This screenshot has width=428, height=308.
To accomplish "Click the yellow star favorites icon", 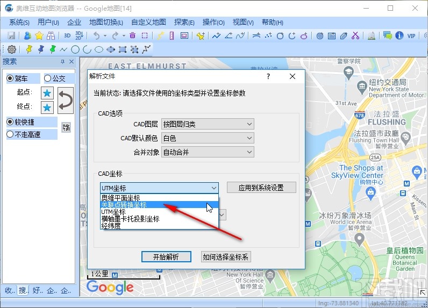I will click(x=39, y=35).
